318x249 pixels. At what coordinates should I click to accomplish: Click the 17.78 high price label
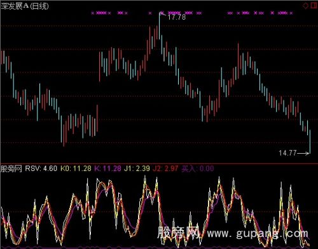[x=177, y=17]
